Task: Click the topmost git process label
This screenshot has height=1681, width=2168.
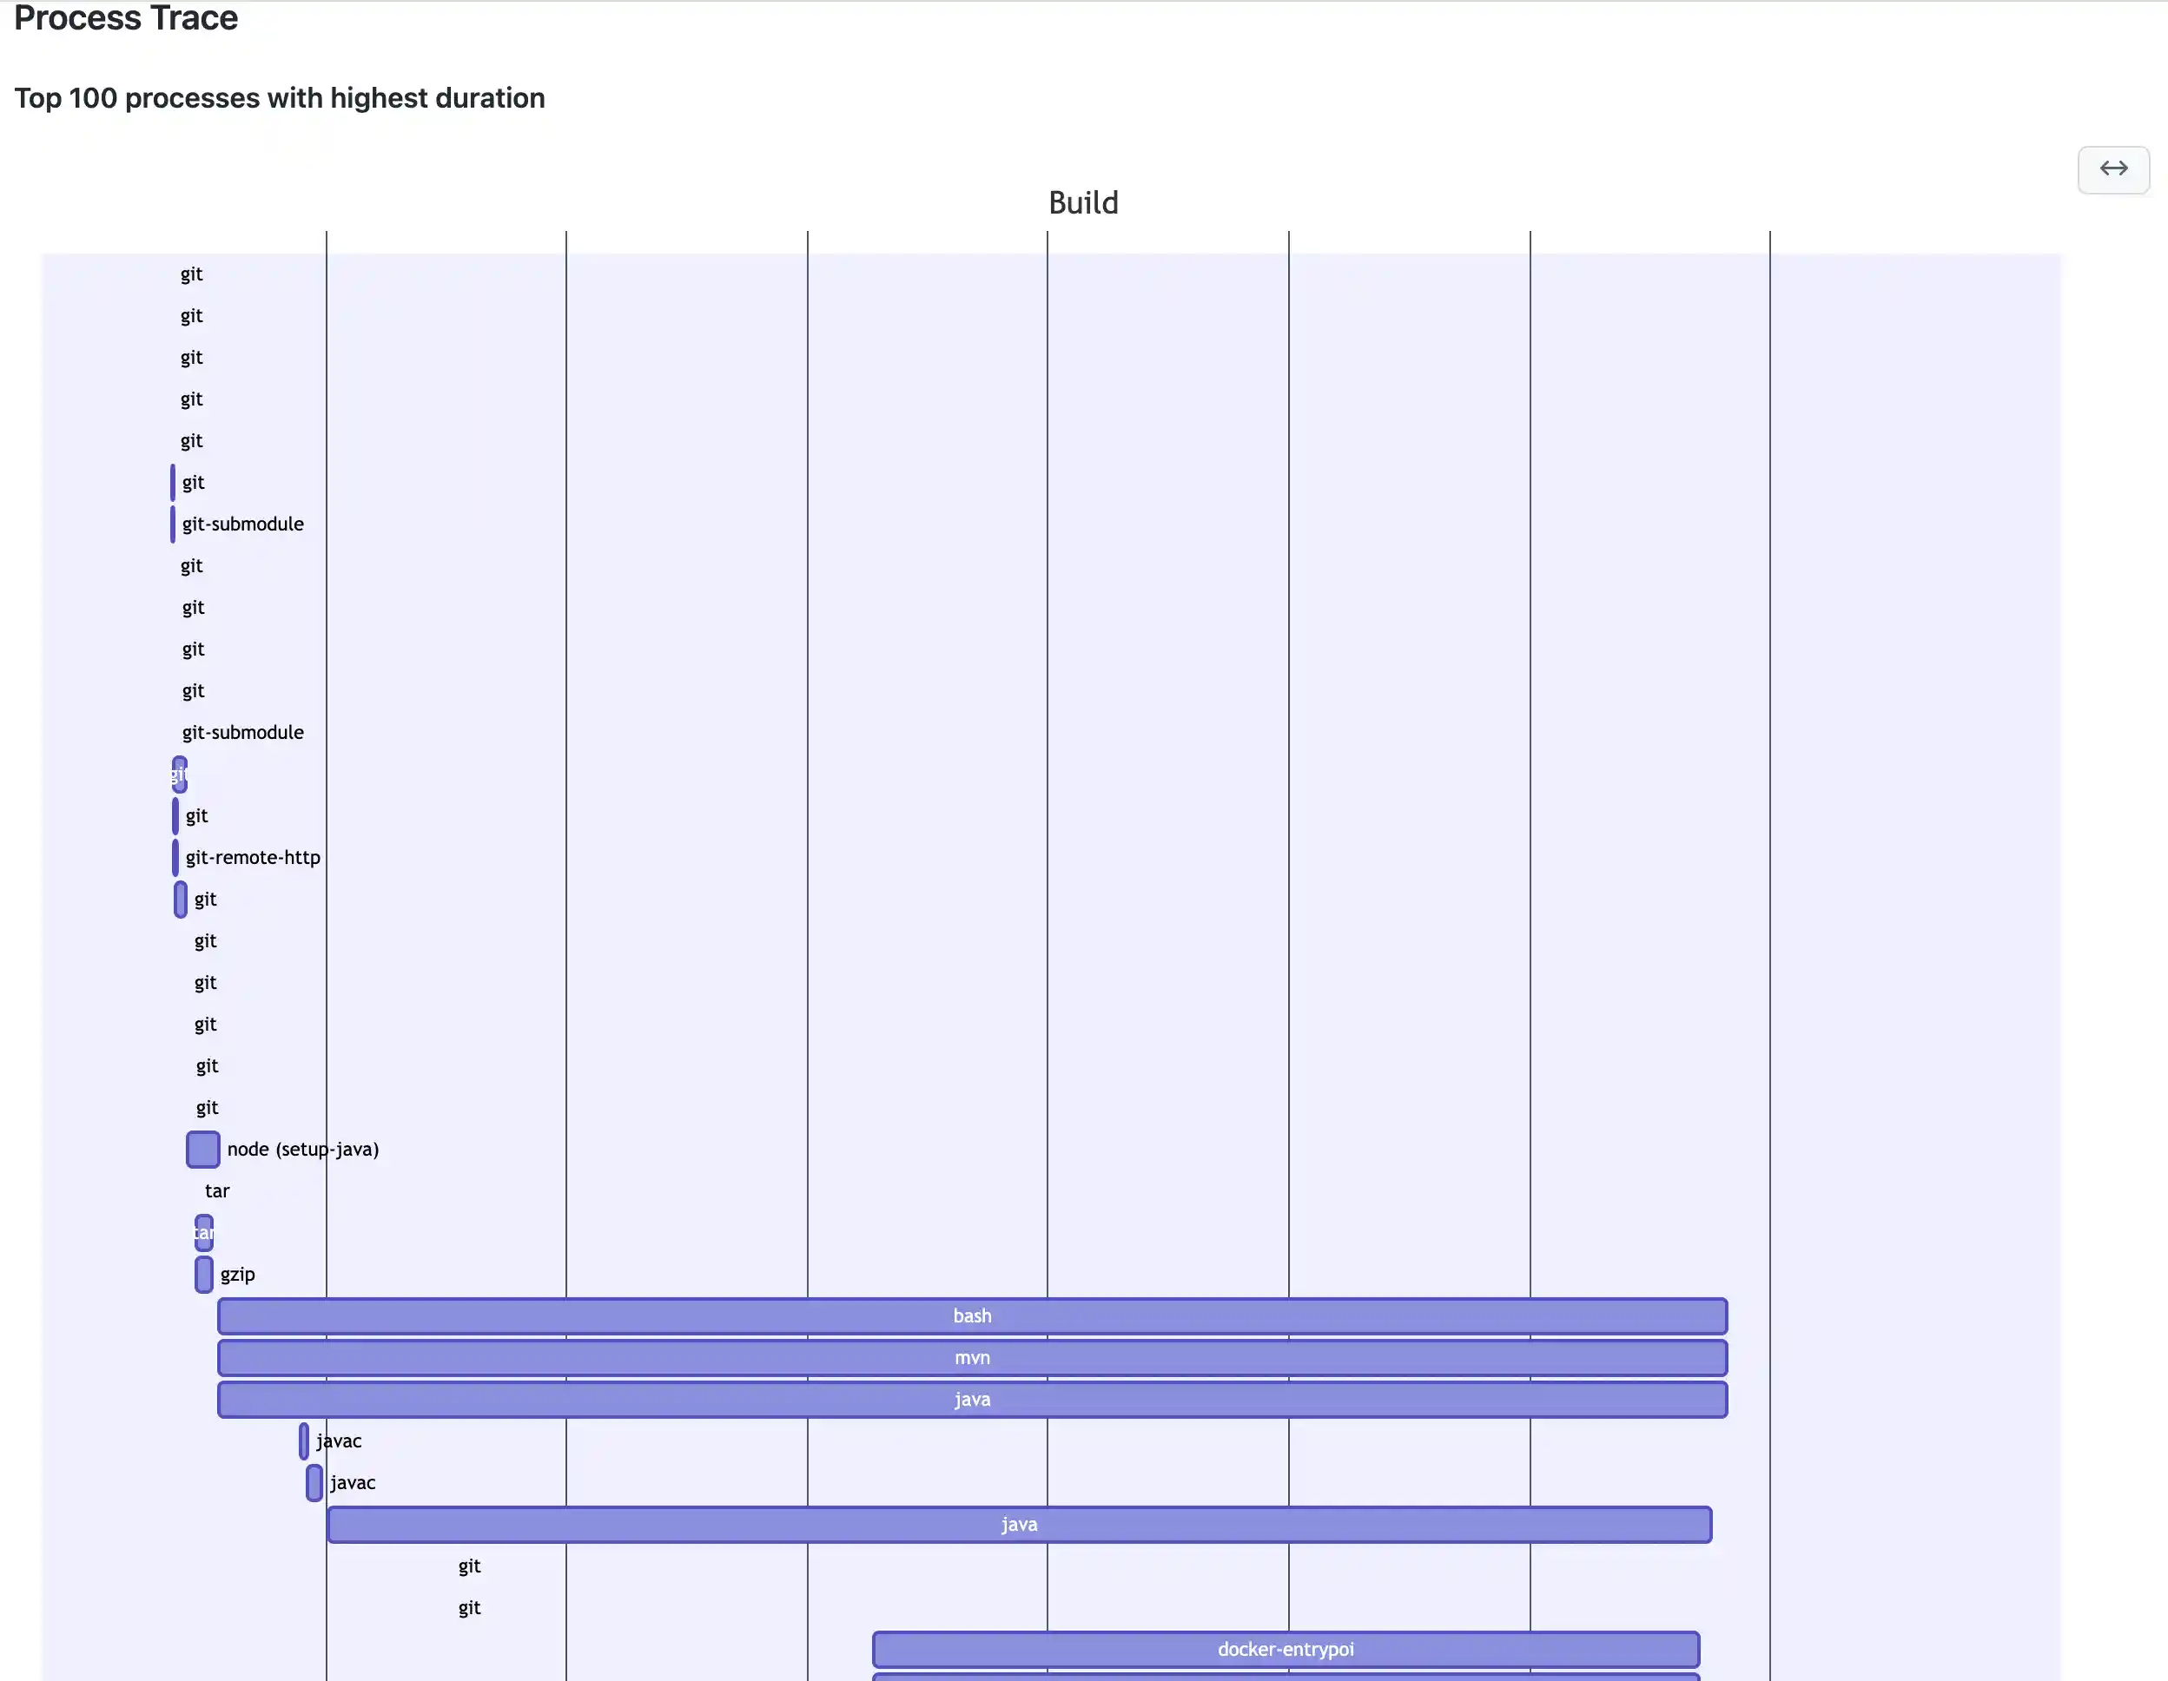Action: [192, 274]
